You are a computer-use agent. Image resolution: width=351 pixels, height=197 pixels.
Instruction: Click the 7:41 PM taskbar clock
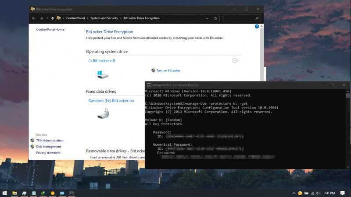330,193
